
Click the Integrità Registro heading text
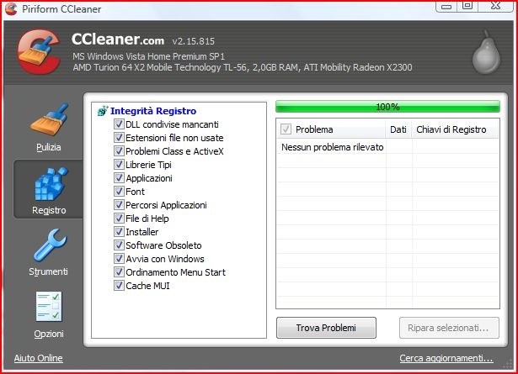click(153, 111)
